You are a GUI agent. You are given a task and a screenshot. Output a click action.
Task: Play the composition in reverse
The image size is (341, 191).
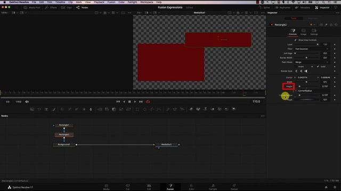point(124,101)
